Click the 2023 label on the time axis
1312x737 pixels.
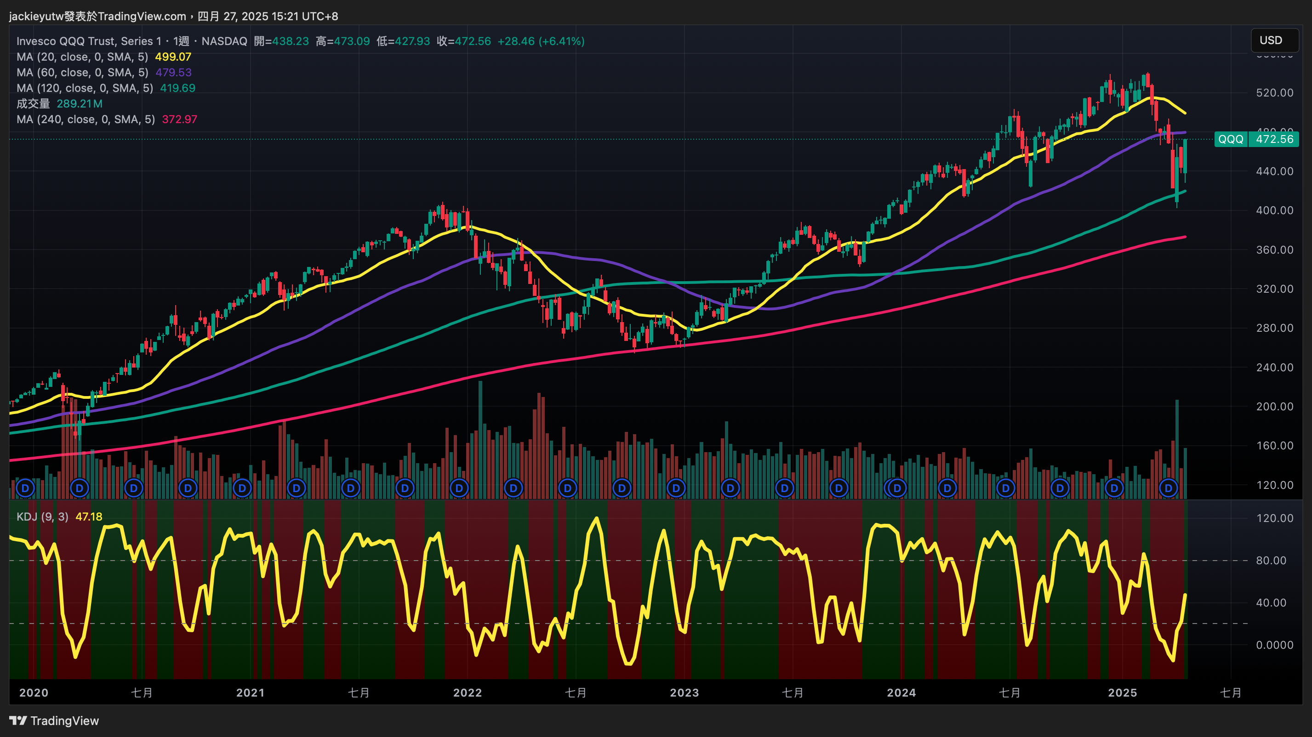(684, 693)
